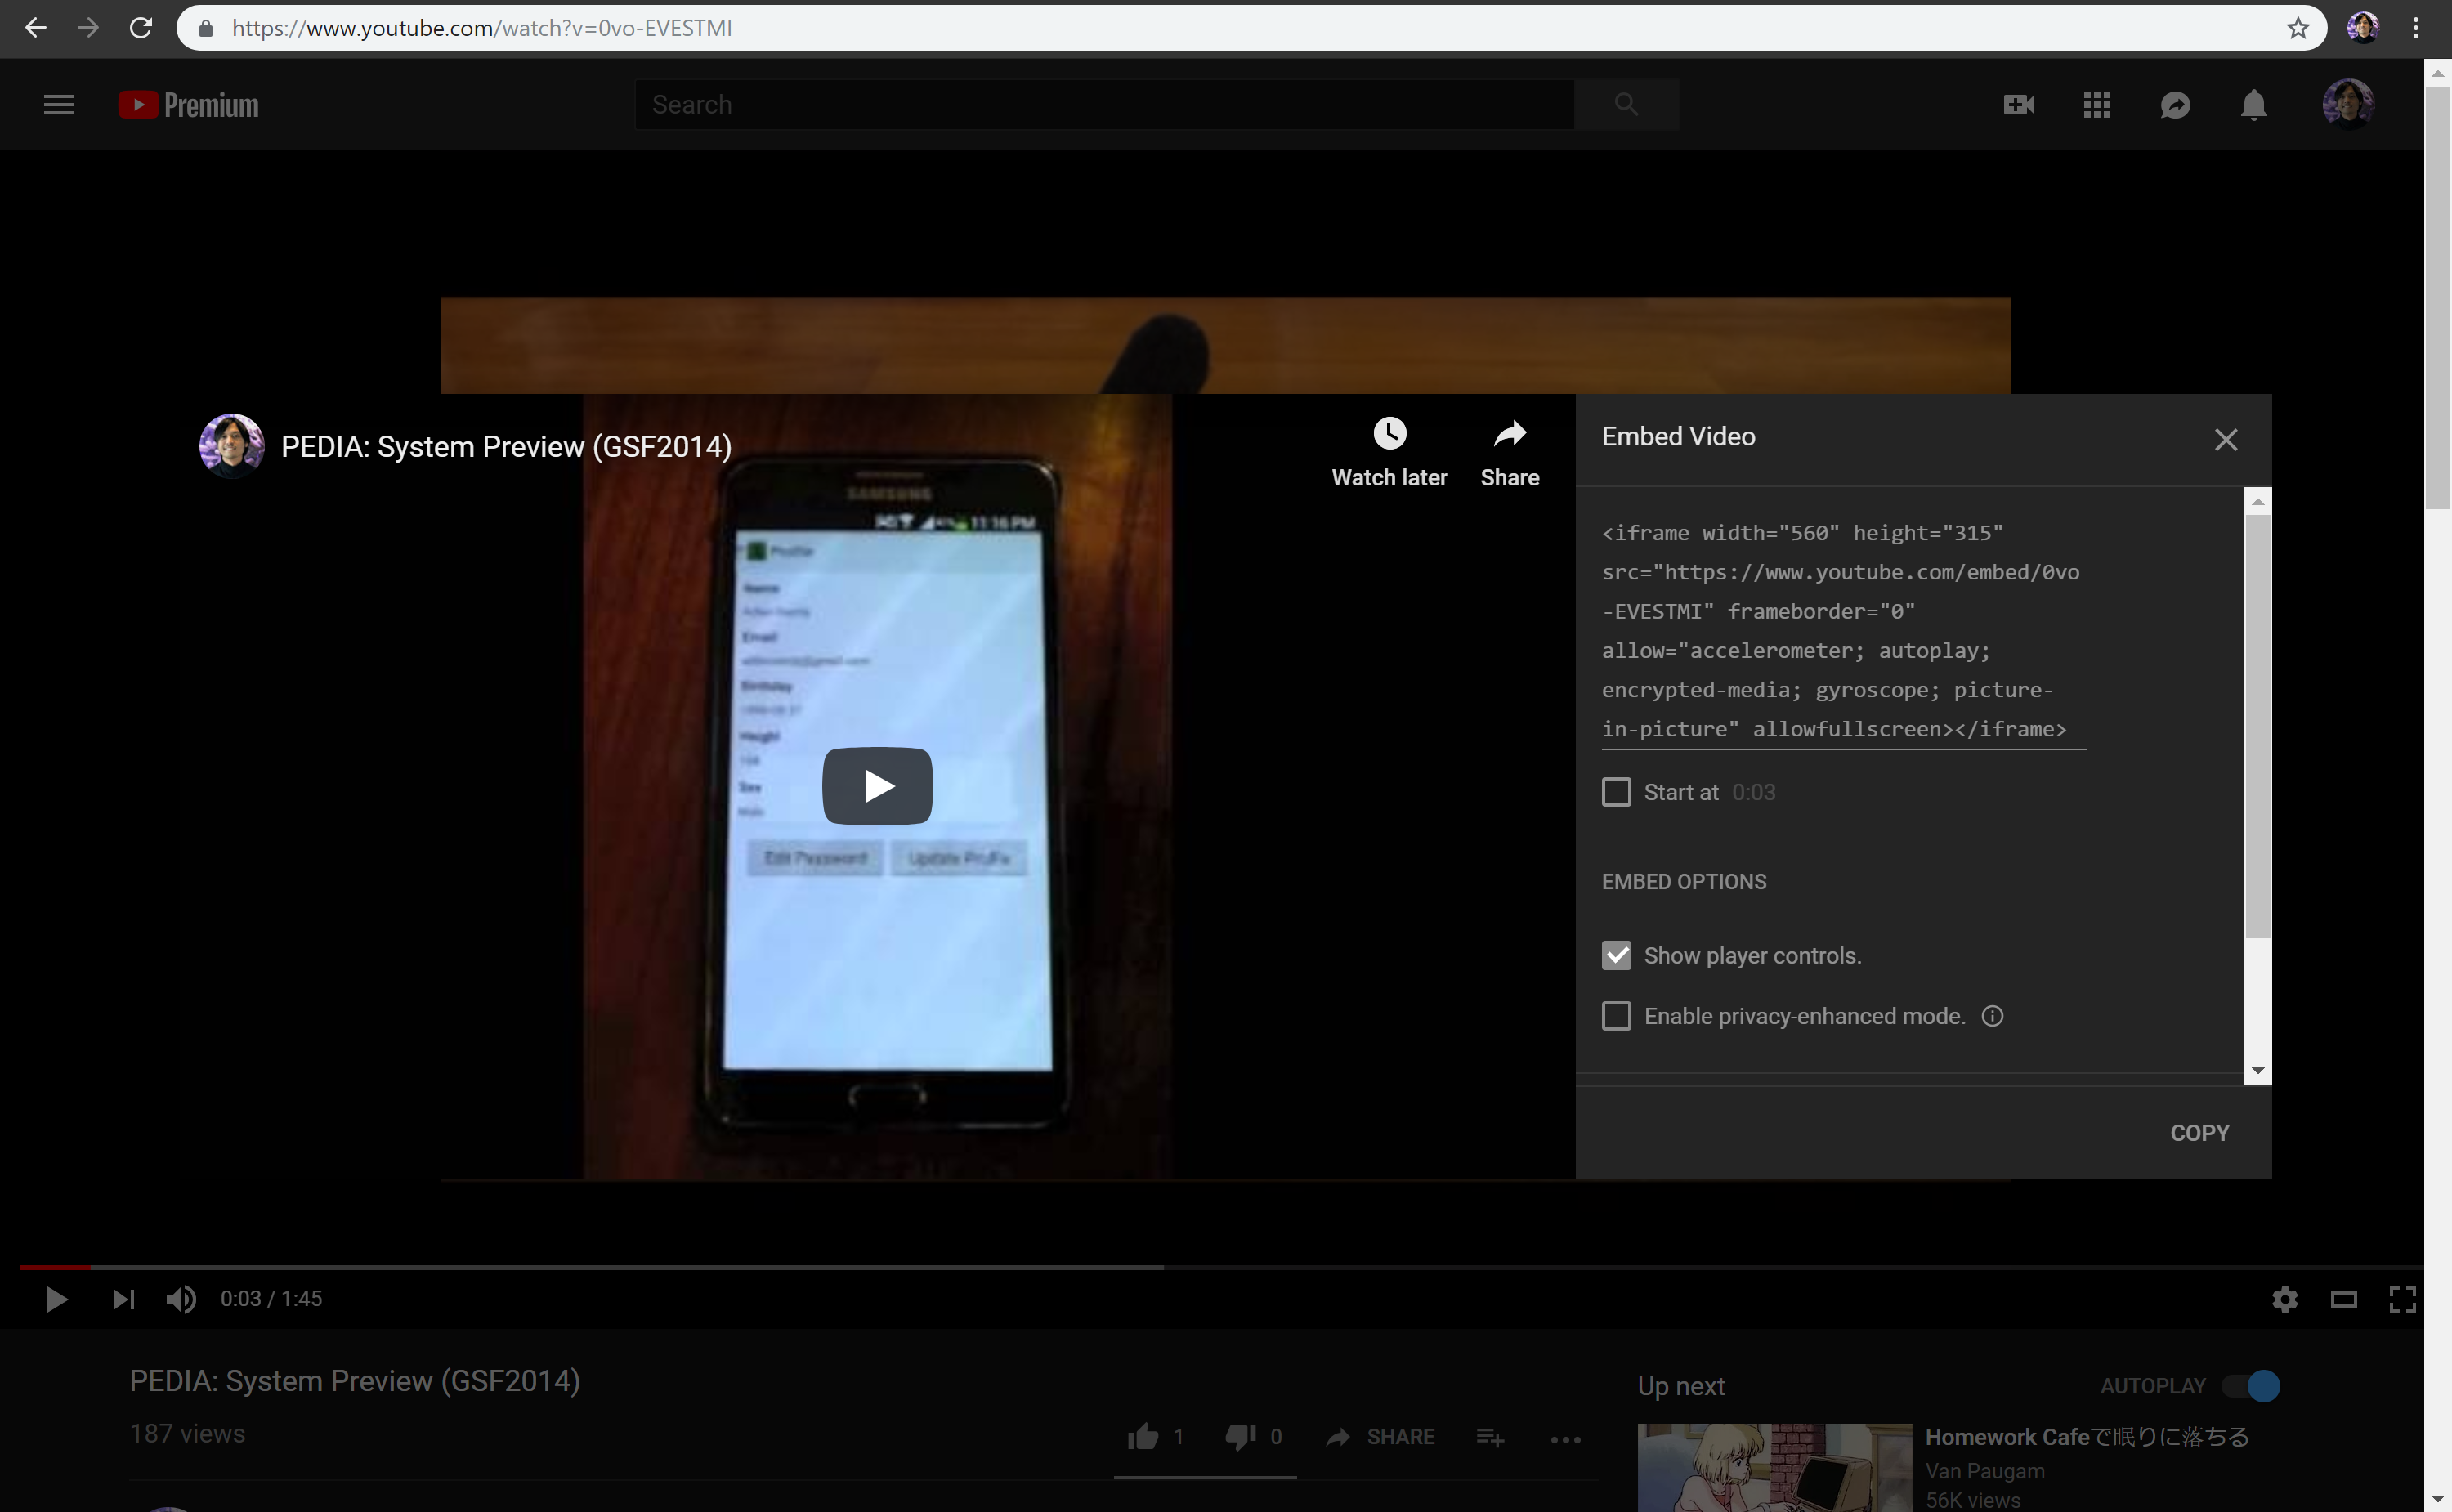Bookmark this page with the star icon
This screenshot has height=1512, width=2452.
[2298, 28]
